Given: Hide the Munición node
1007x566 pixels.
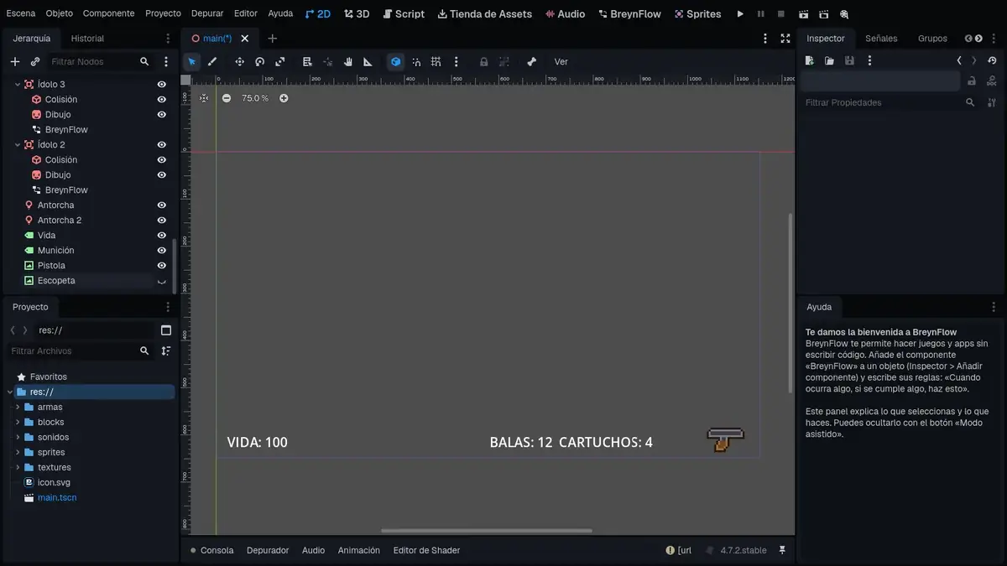Looking at the screenshot, I should (162, 250).
